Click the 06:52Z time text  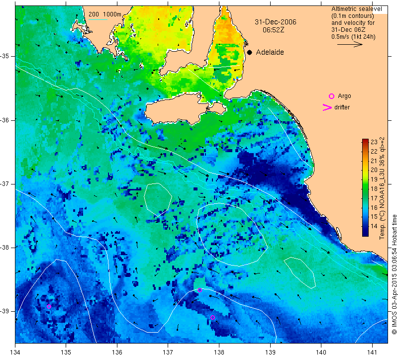273,30
